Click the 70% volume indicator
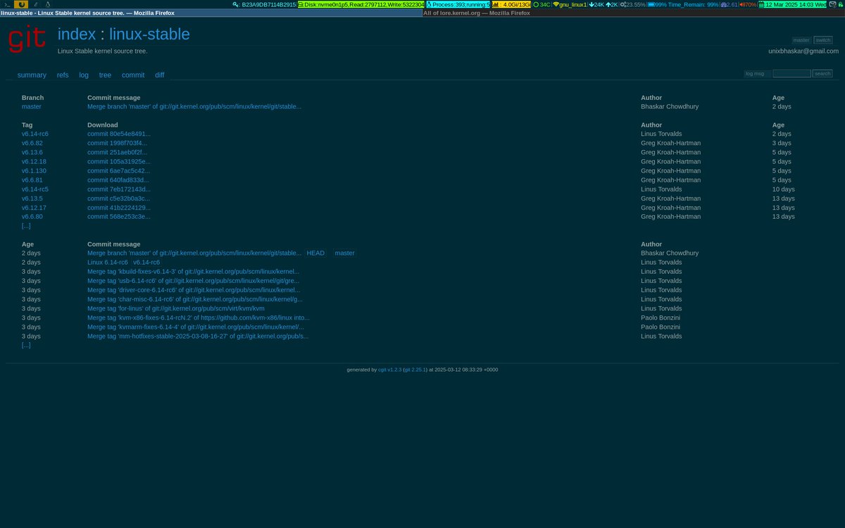This screenshot has height=528, width=845. pyautogui.click(x=748, y=4)
